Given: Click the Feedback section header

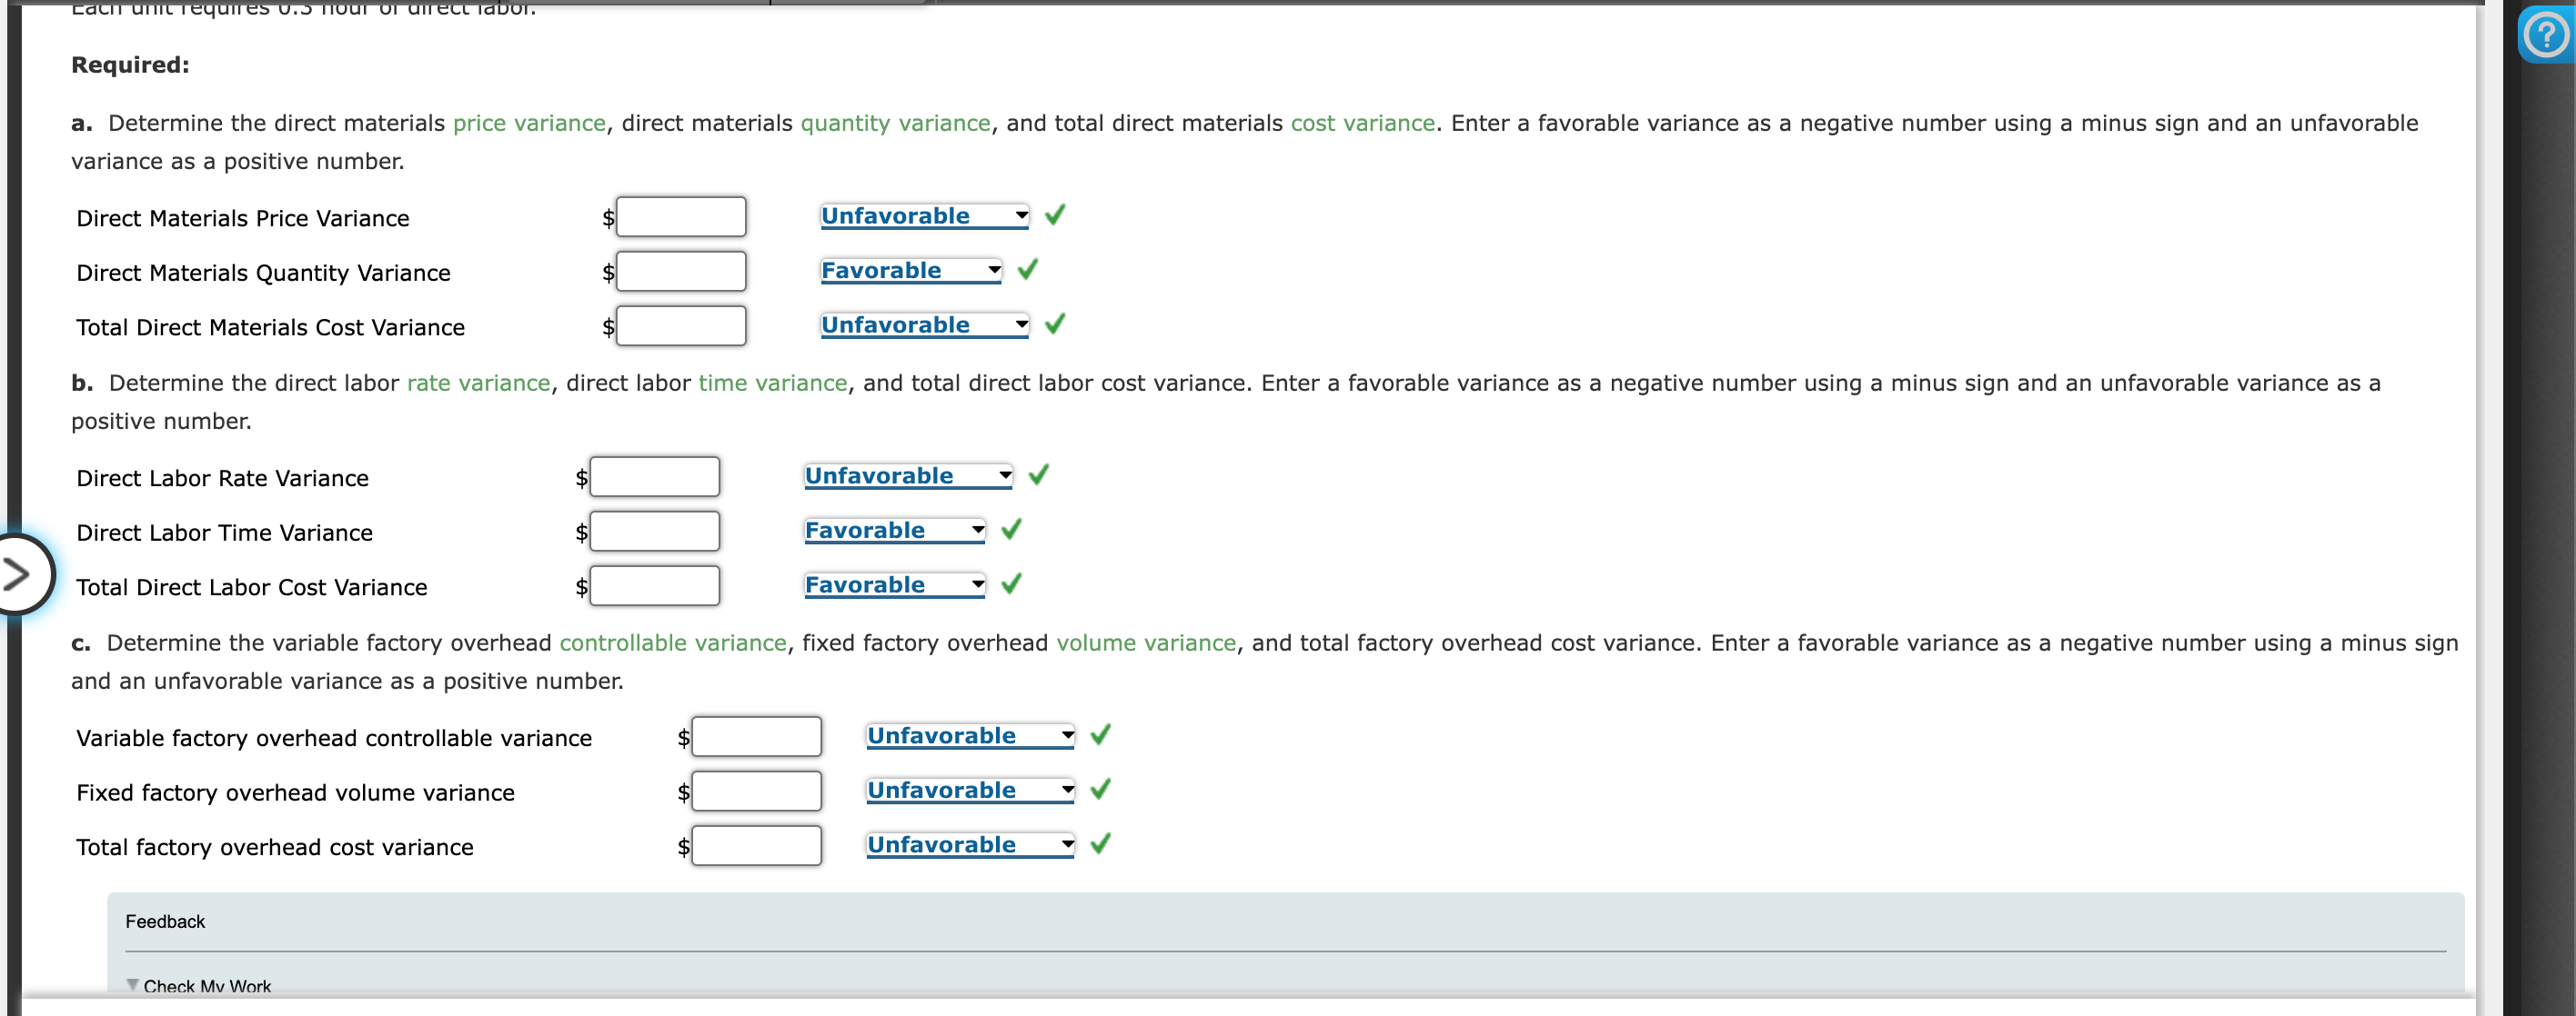Looking at the screenshot, I should click(165, 921).
